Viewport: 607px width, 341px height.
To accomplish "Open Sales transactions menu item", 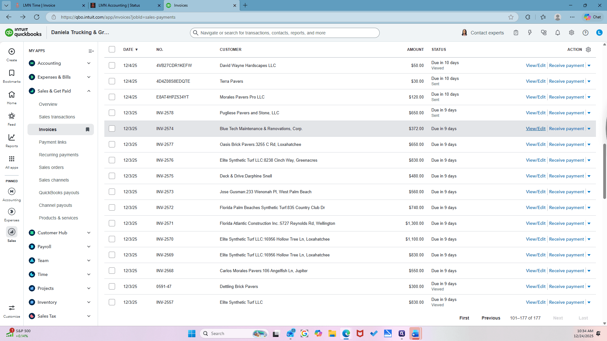I will (x=57, y=117).
